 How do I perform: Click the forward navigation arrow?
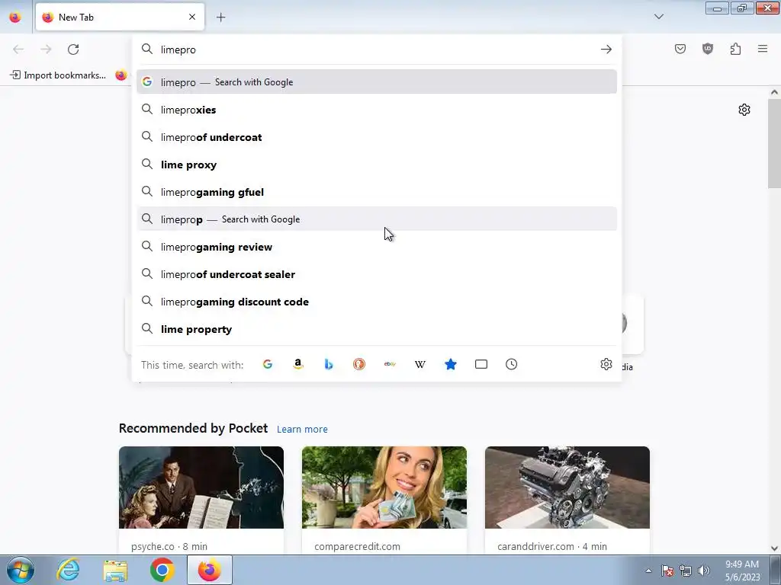pyautogui.click(x=46, y=50)
